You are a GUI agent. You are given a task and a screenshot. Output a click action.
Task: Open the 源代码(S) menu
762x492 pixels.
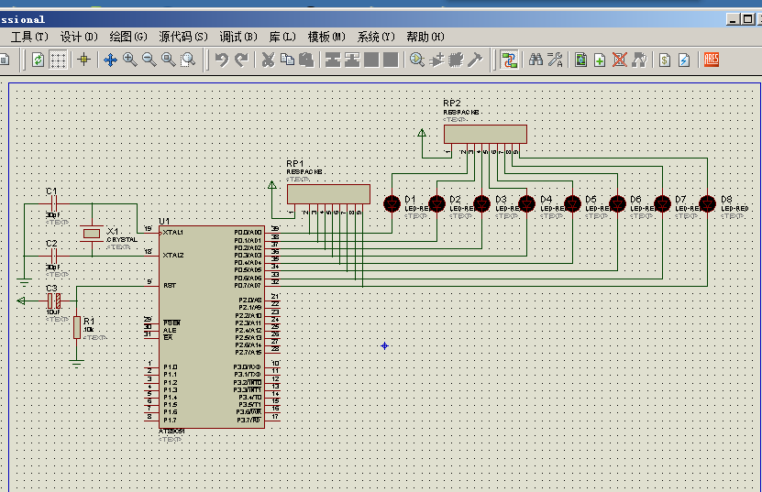point(183,37)
